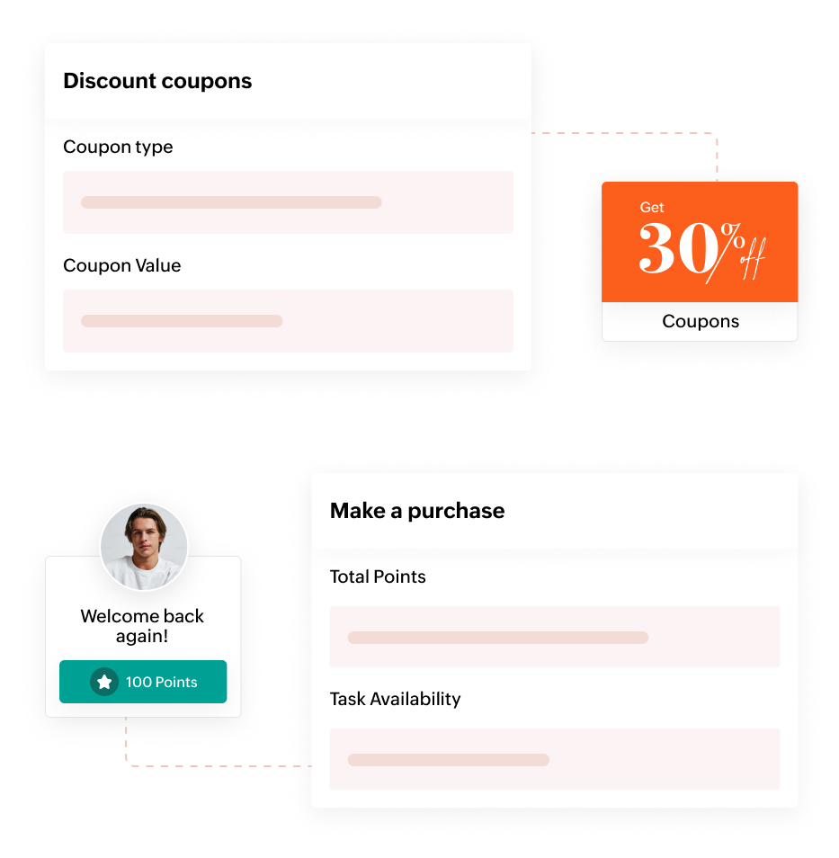Viewport: 839px width, 858px height.
Task: Click the Coupon Value label
Action: pyautogui.click(x=122, y=265)
